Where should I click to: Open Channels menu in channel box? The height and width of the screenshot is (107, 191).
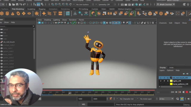163,23
